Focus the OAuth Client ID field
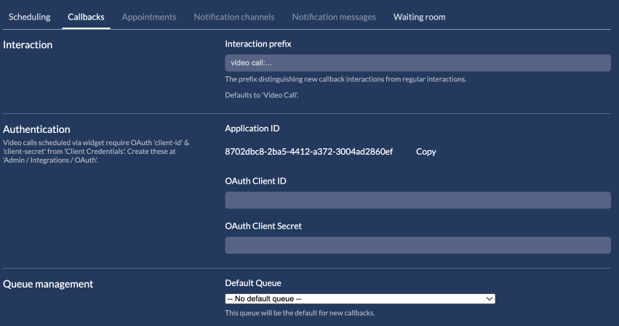Viewport: 619px width, 326px height. 418,200
